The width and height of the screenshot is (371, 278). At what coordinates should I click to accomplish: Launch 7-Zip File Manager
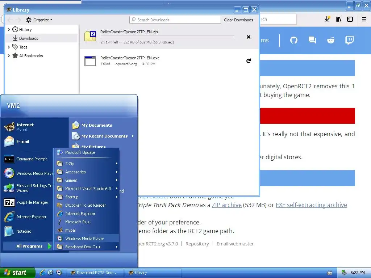coord(28,202)
